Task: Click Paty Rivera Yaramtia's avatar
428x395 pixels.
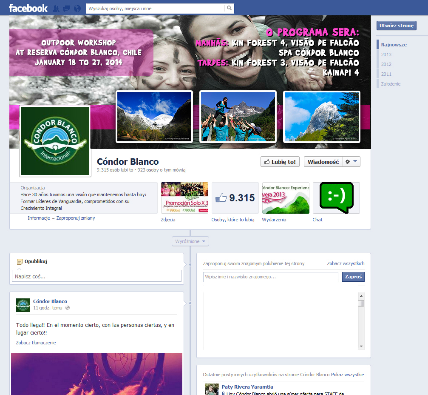Action: [212, 389]
